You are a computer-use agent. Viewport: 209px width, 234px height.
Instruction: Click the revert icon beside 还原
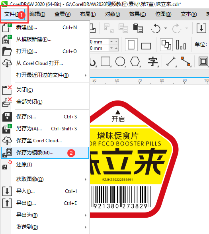pos(7,165)
